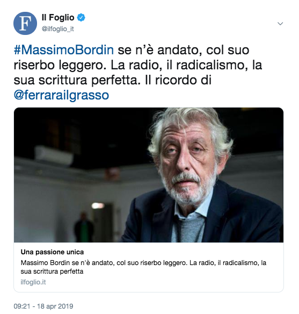This screenshot has width=299, height=314.
Task: Click the blue verified checkmark badge
Action: click(81, 18)
